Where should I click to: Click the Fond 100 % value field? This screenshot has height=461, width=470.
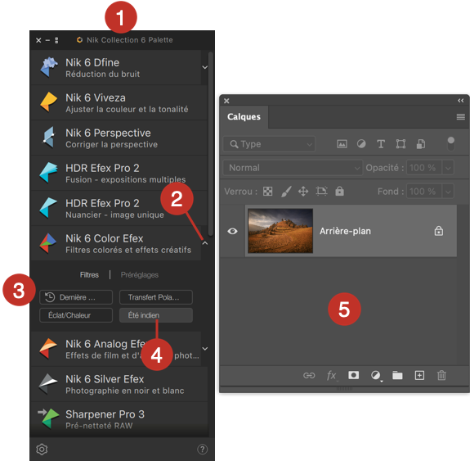[x=424, y=192]
